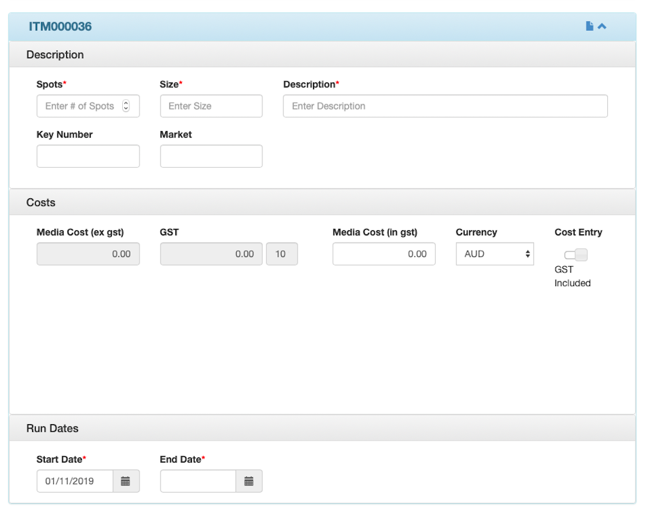
Task: Select the Key Number input box
Action: tap(88, 156)
